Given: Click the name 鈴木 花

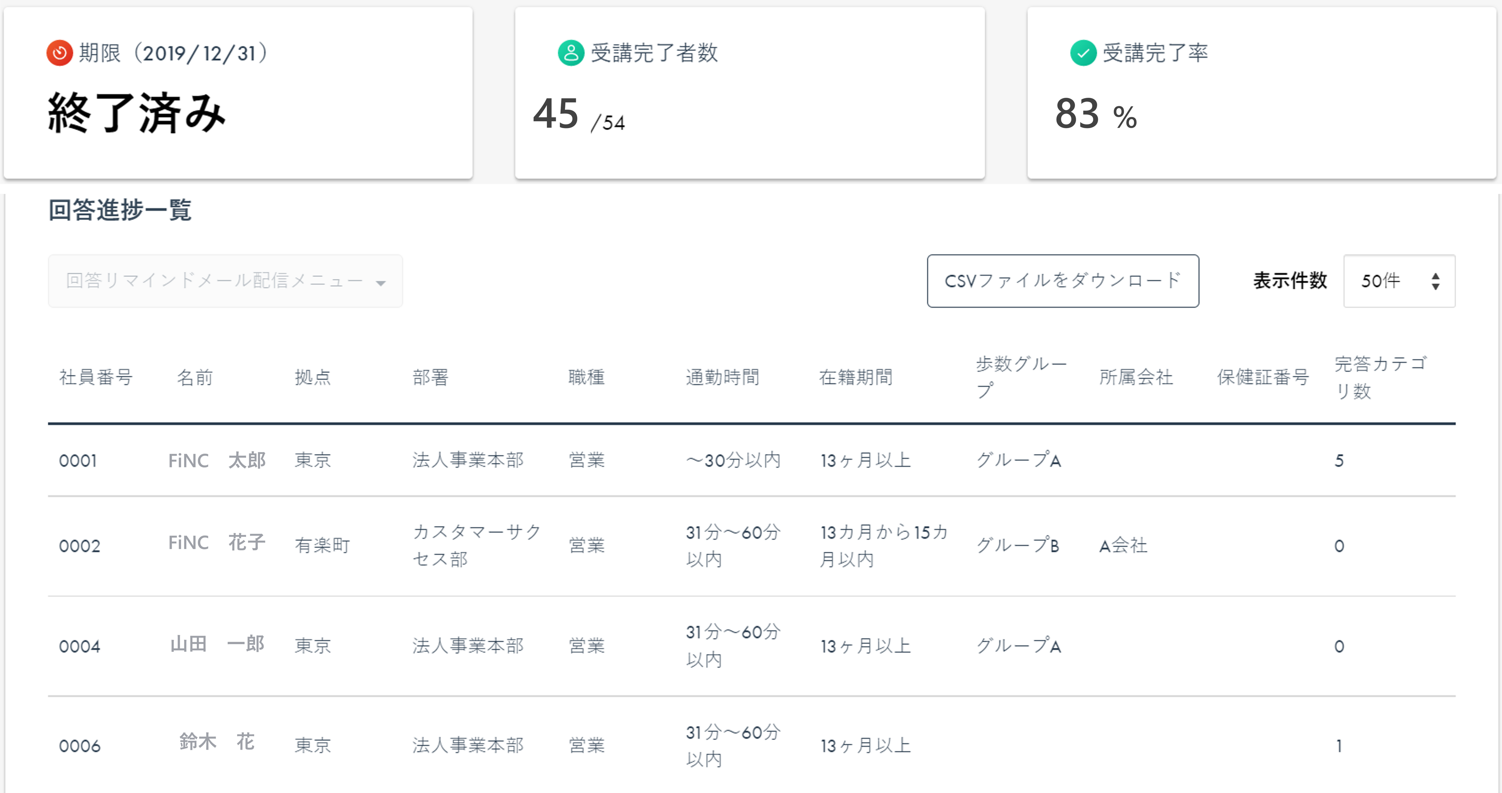Looking at the screenshot, I should 217,742.
